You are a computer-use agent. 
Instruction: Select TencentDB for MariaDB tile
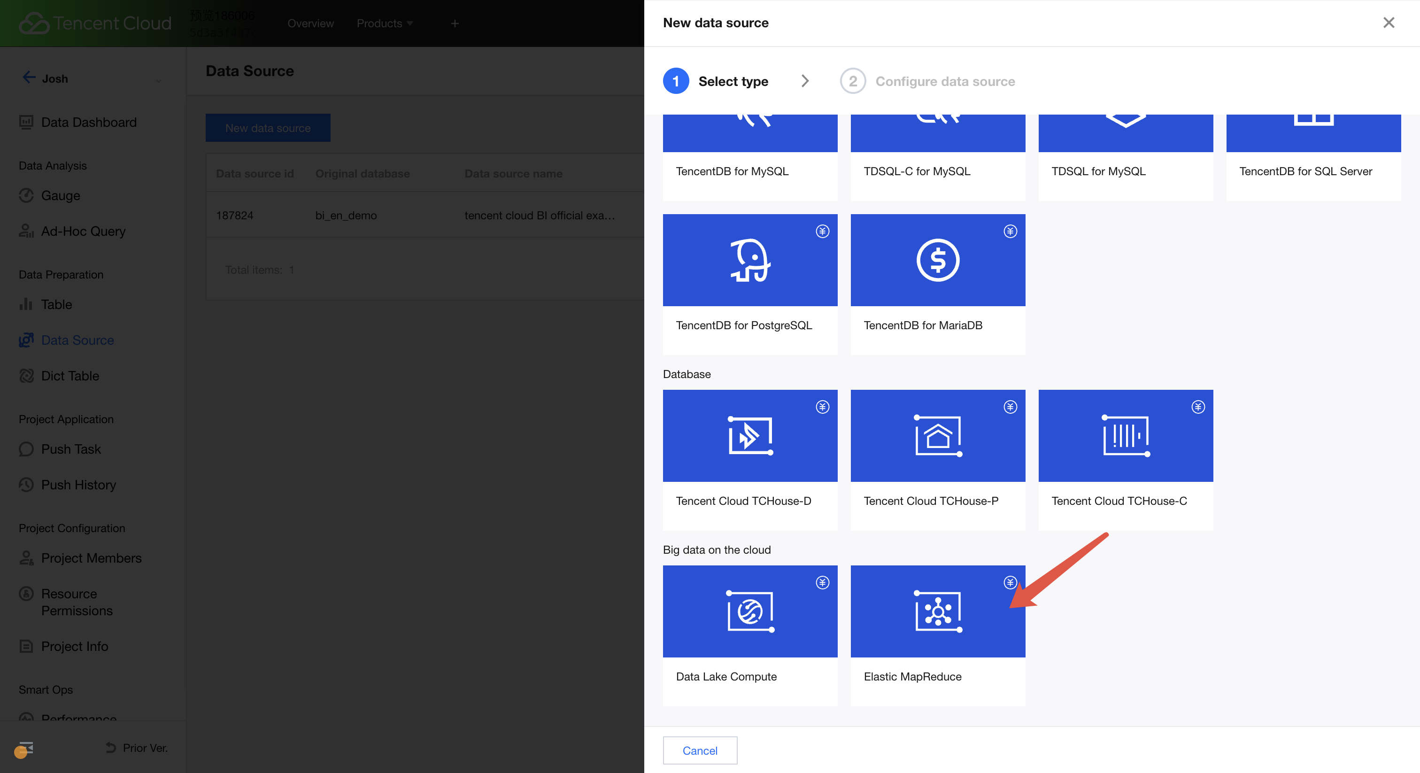(937, 283)
